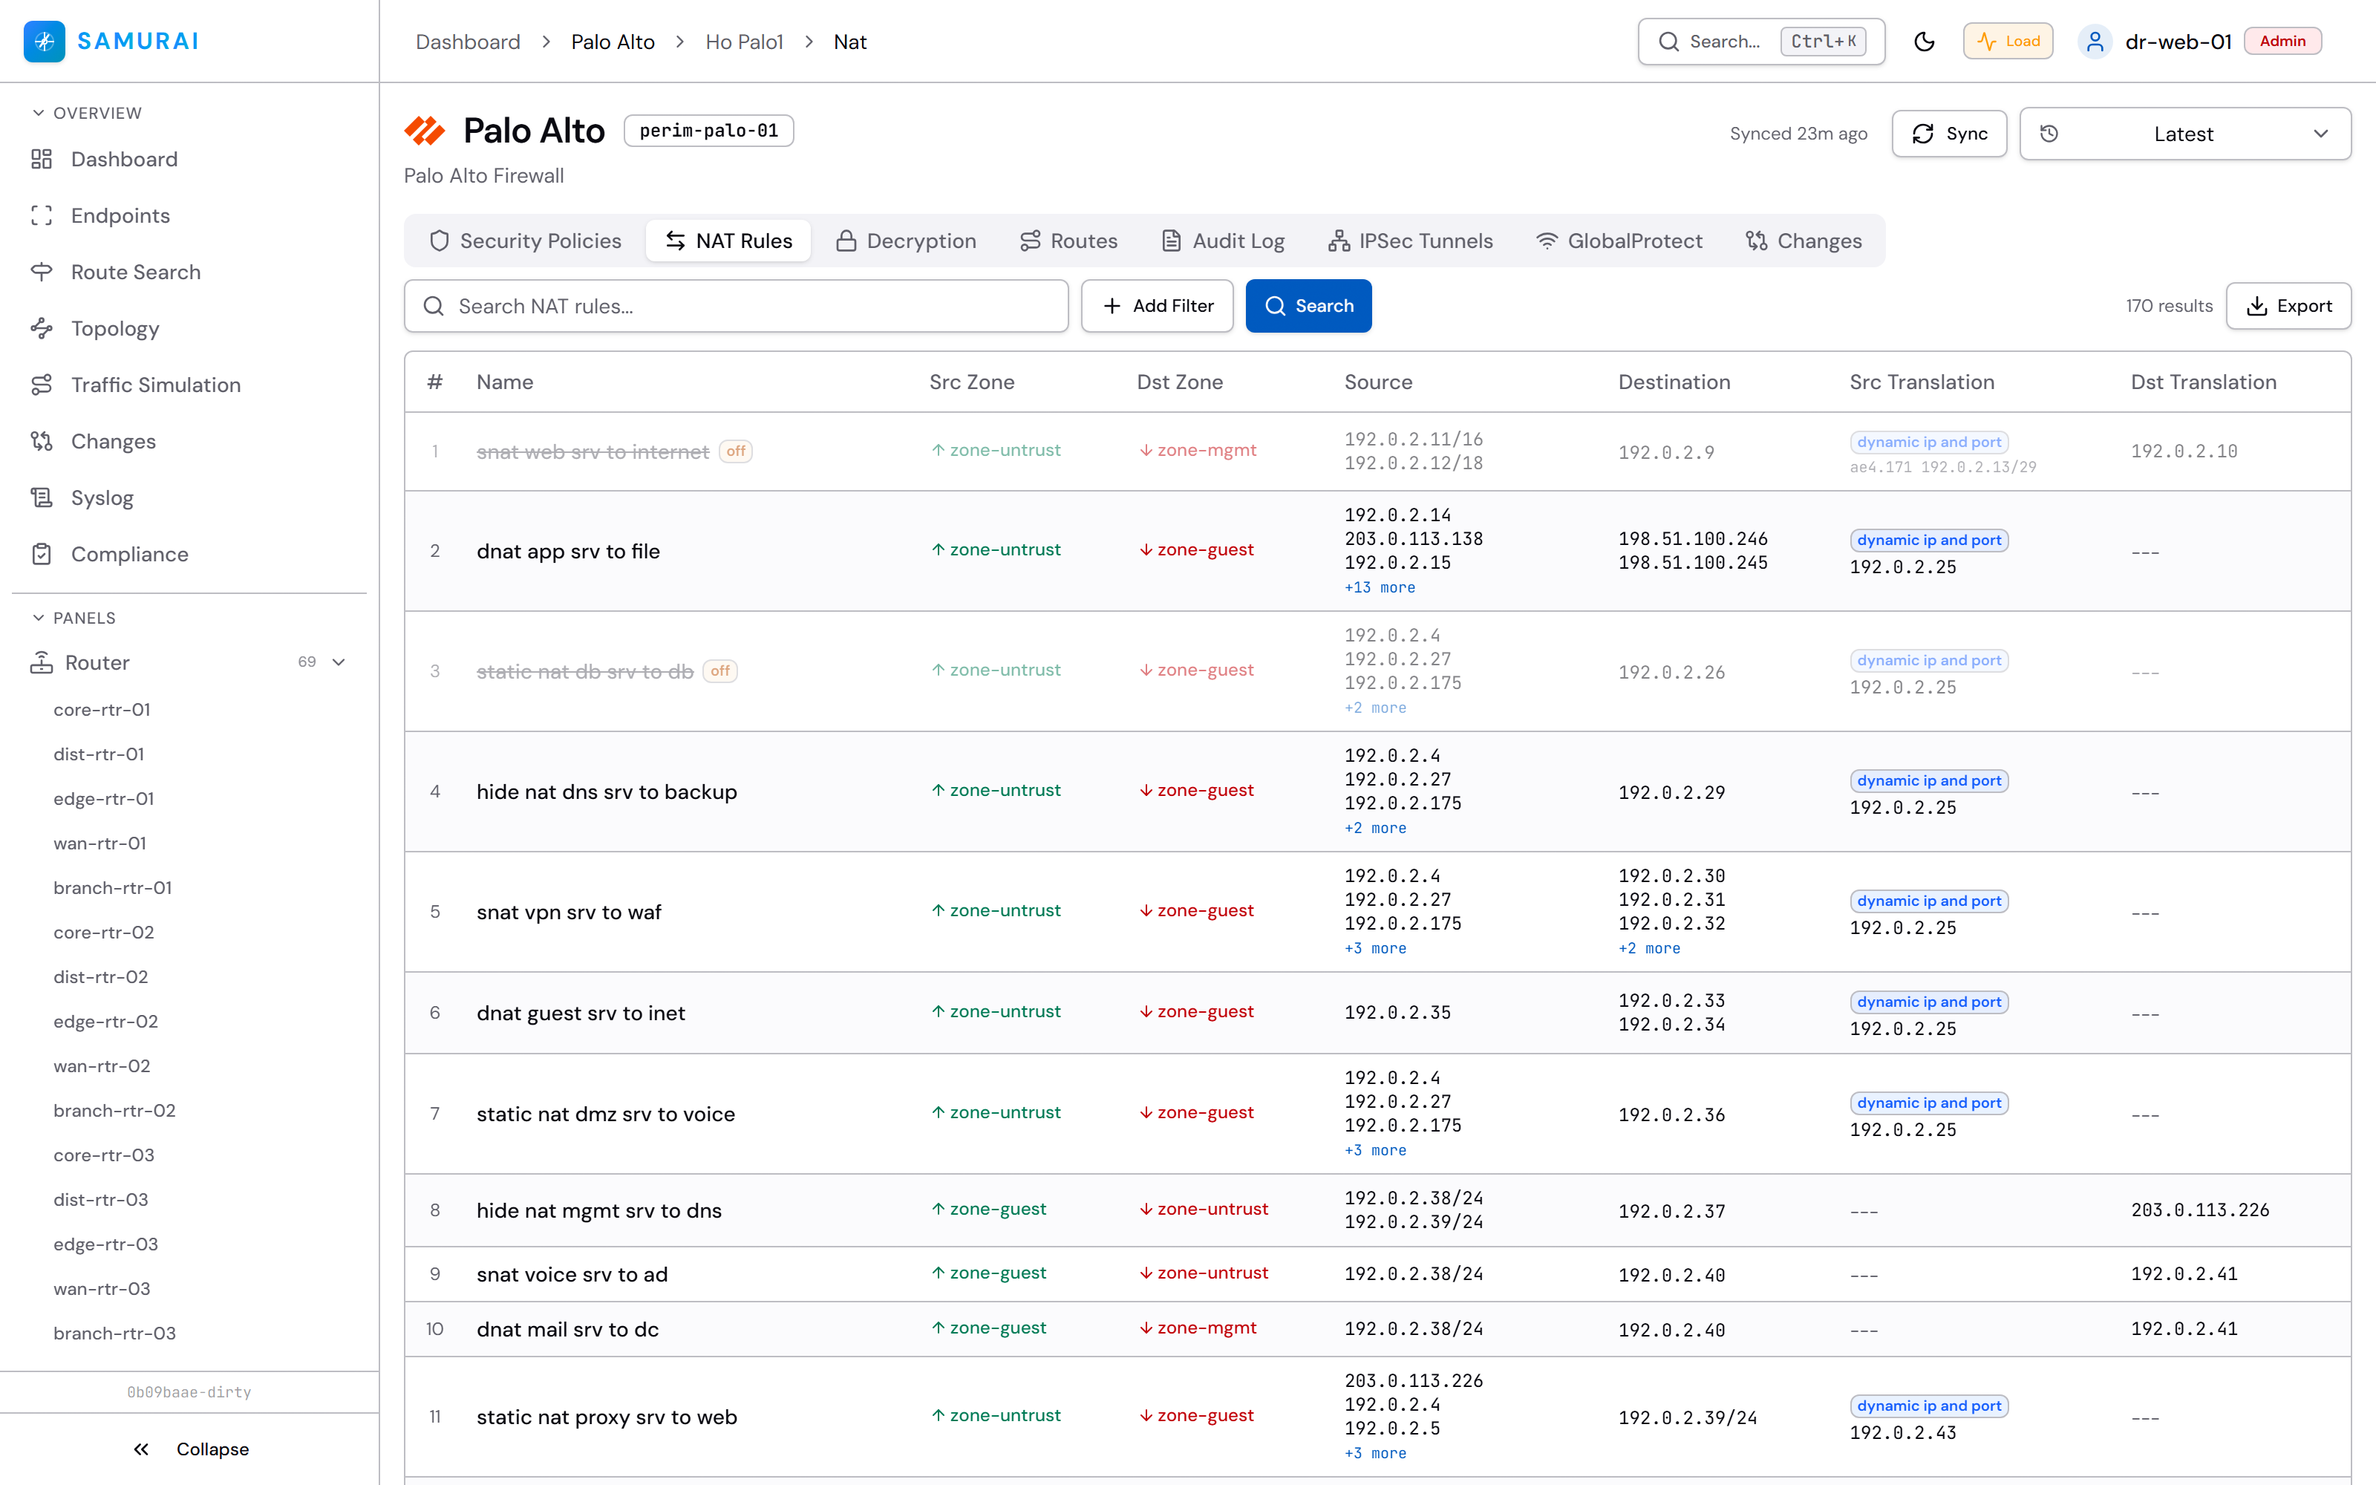
Task: Export the NAT rules results
Action: coord(2288,305)
